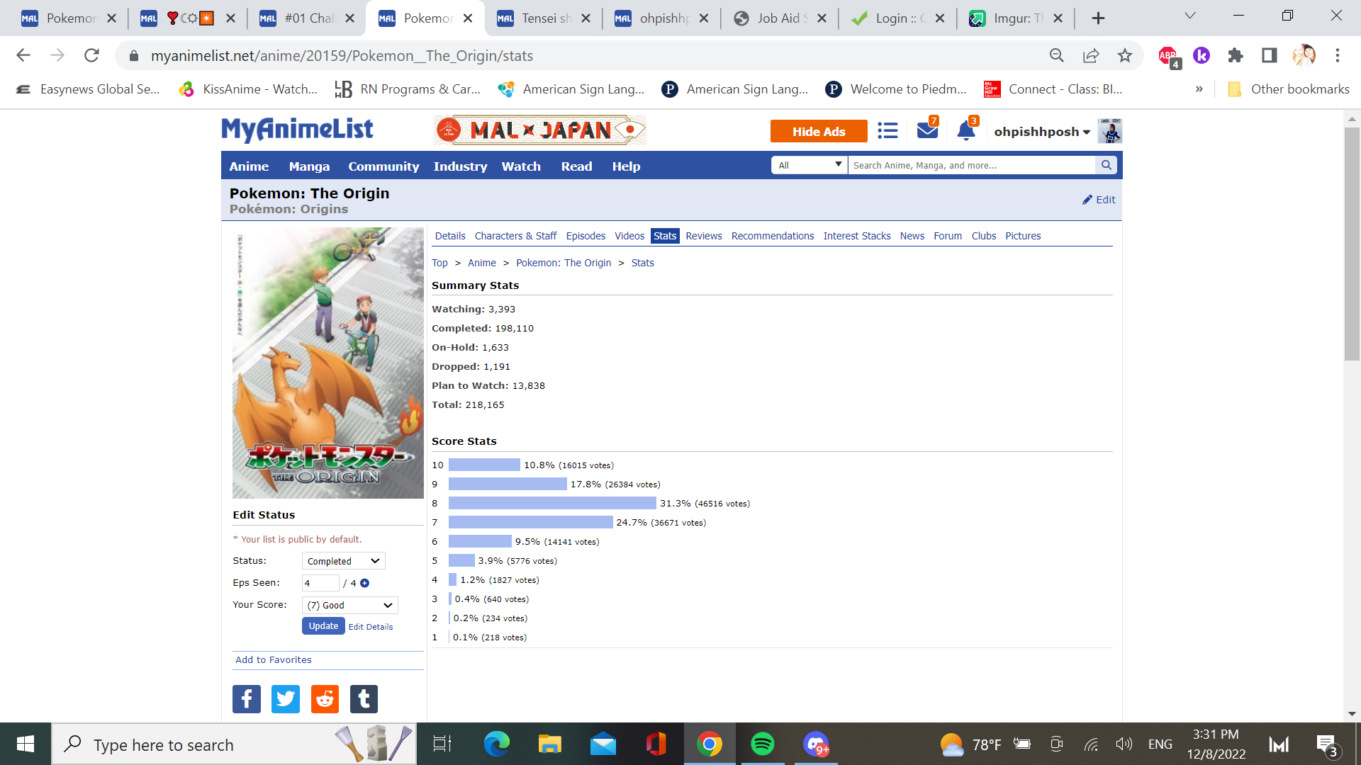1361x765 pixels.
Task: Expand the ohpishhposh user menu
Action: [x=1042, y=132]
